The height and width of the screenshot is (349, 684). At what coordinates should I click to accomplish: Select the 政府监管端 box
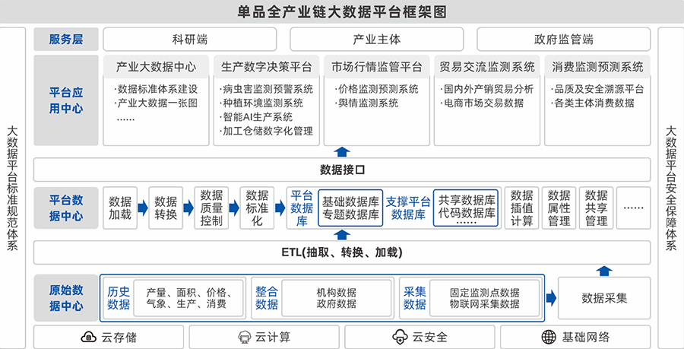click(563, 40)
